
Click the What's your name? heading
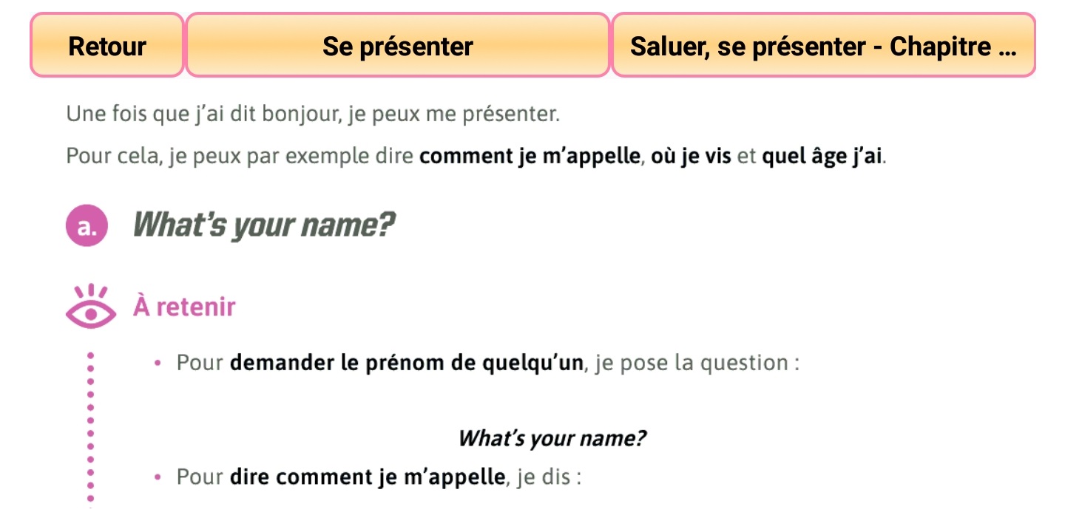point(263,225)
